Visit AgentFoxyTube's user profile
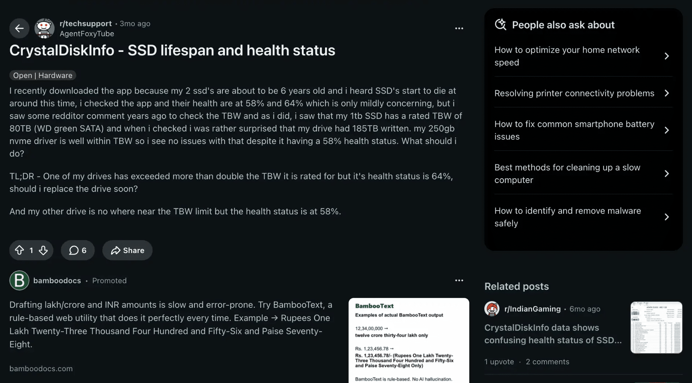The width and height of the screenshot is (692, 383). (87, 34)
